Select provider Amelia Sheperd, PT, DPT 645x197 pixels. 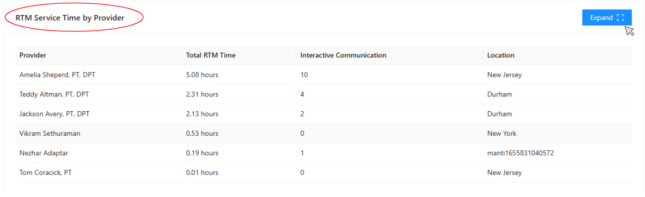coord(57,75)
